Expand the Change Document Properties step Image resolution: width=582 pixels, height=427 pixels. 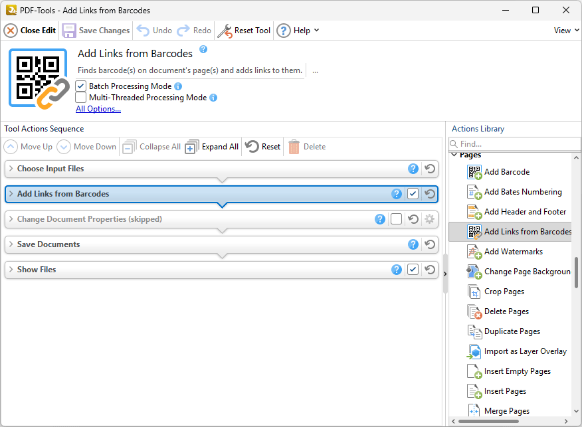click(11, 219)
